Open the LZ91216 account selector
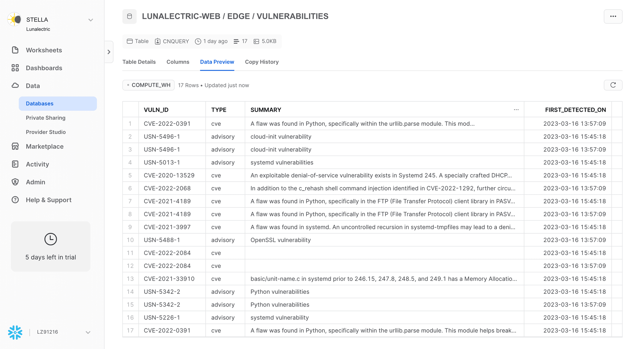 coord(88,332)
